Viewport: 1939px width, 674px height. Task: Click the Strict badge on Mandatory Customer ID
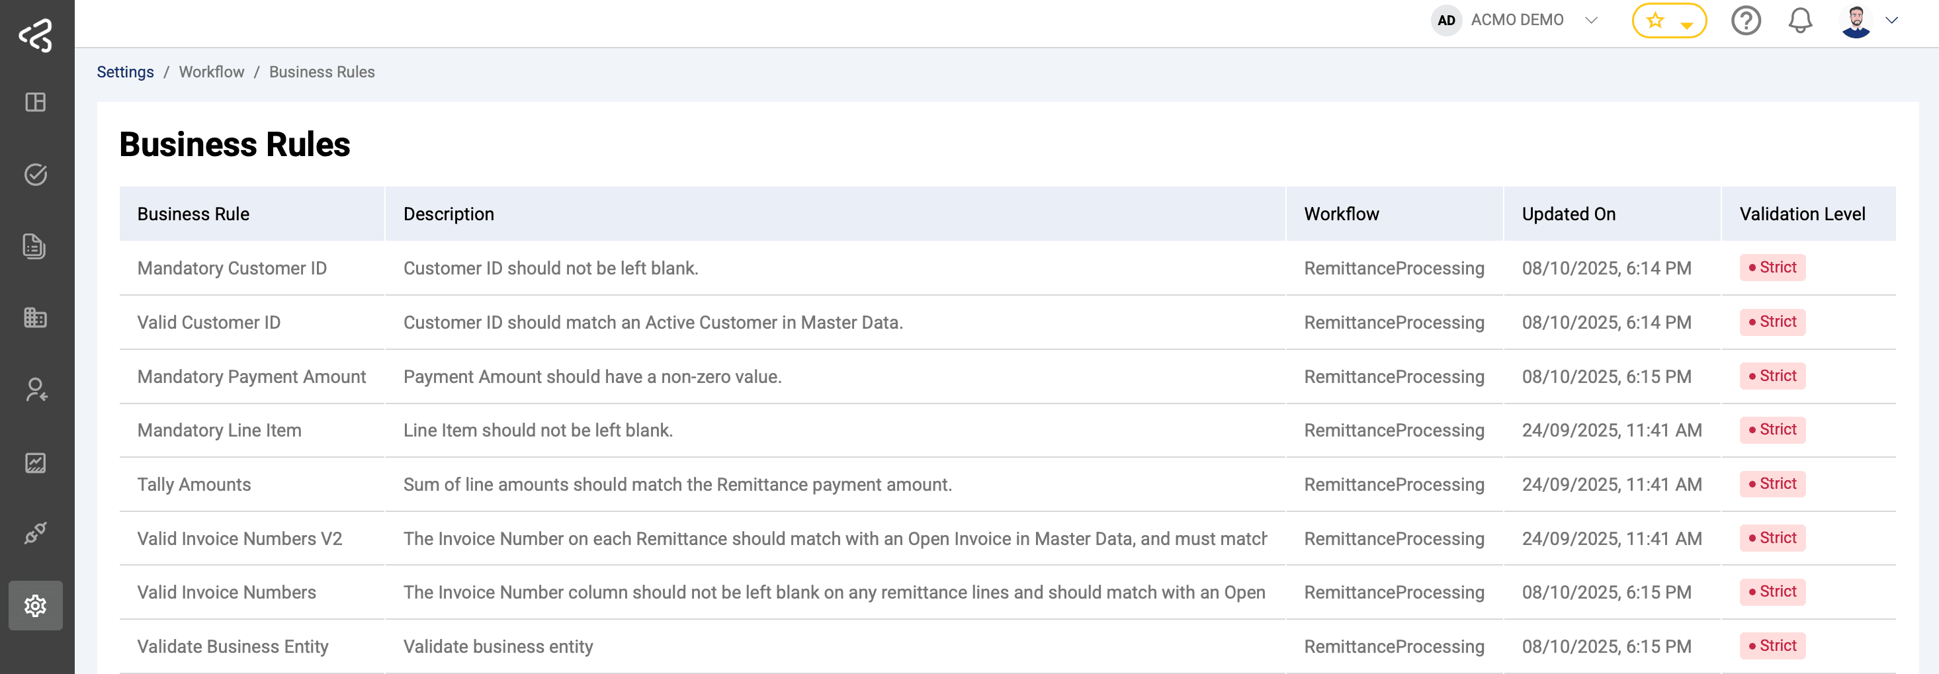click(x=1772, y=268)
